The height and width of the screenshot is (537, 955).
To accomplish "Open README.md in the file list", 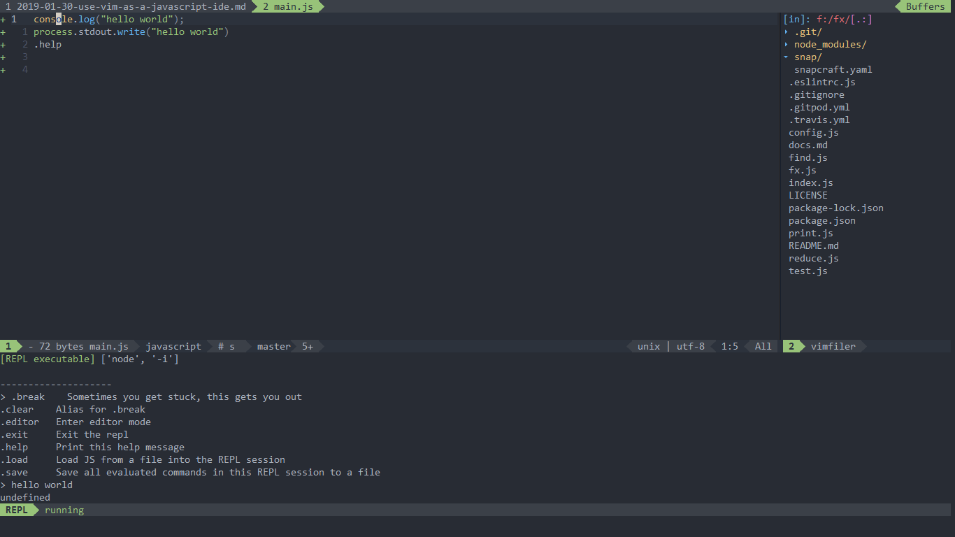I will coord(814,245).
